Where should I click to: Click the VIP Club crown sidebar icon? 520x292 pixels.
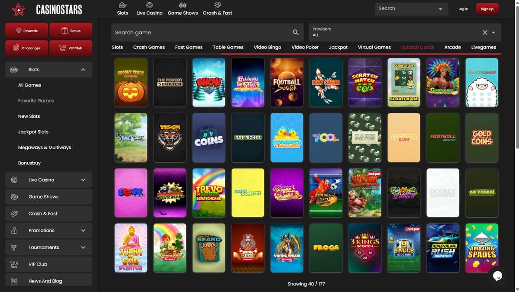tap(14, 264)
